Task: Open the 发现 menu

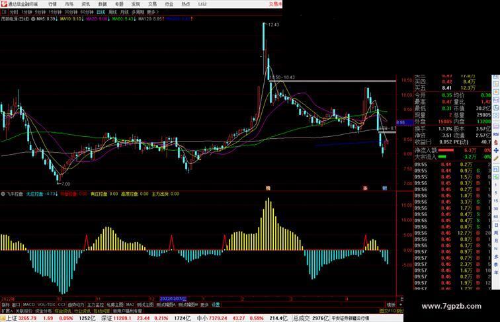Action: coord(136,4)
